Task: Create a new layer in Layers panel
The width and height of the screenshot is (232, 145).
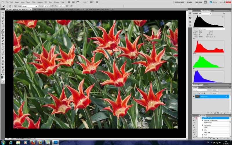Action: pos(224,113)
